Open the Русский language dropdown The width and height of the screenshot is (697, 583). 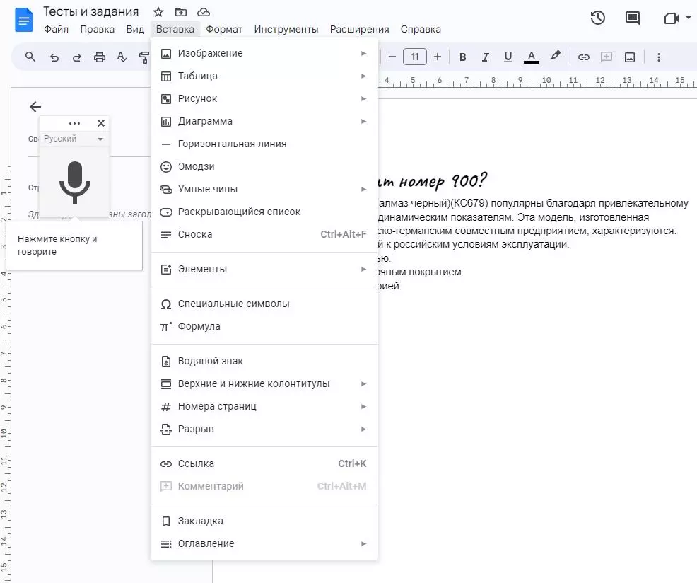[x=74, y=139]
